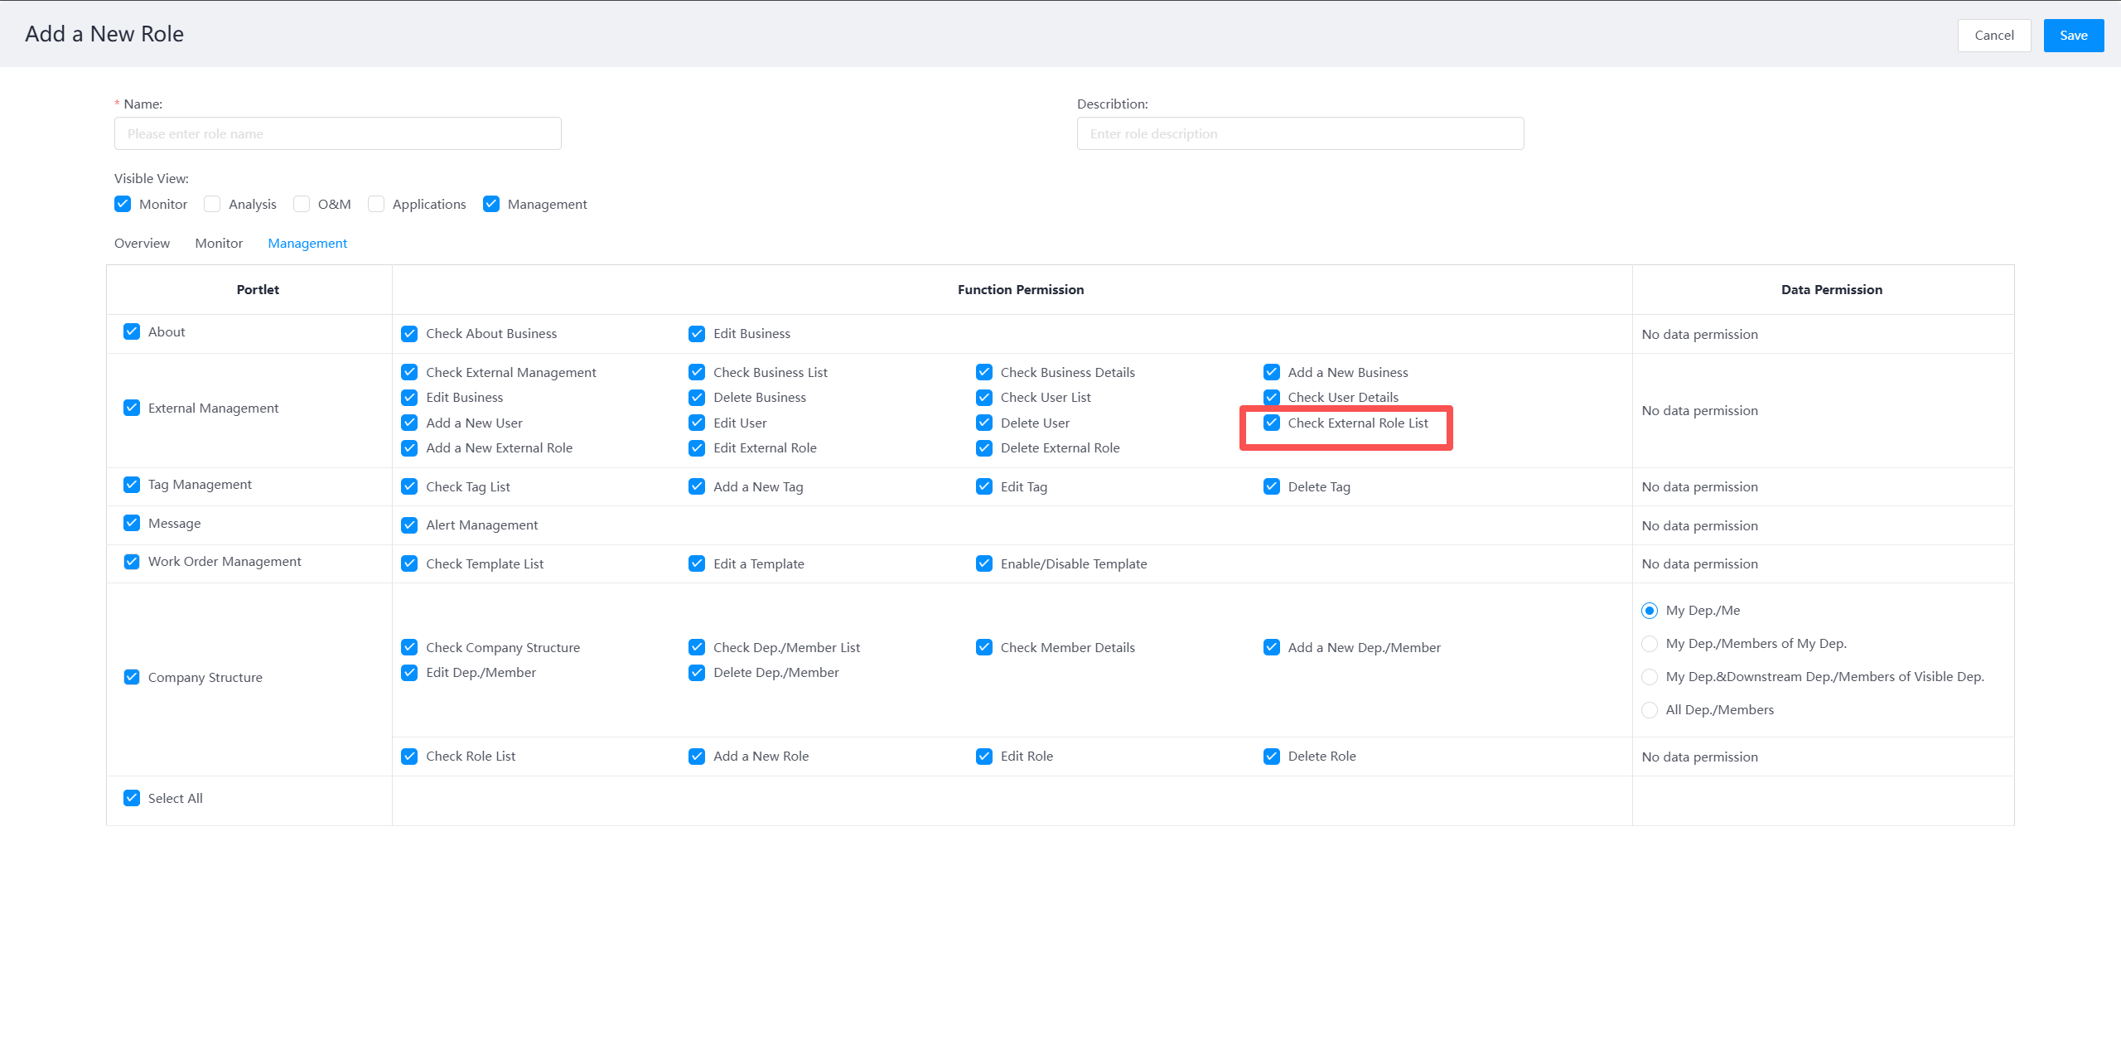Uncheck the Monitor visible view checkbox
The image size is (2121, 1054).
tap(123, 204)
